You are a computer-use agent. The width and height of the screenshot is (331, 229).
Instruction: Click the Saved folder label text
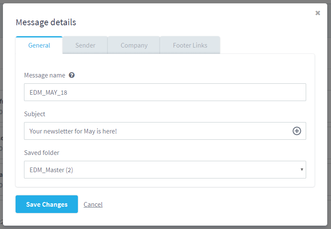pyautogui.click(x=42, y=152)
